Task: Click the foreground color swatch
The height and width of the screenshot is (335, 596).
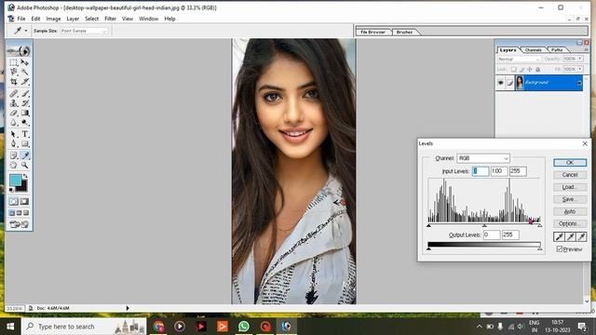Action: pos(15,180)
